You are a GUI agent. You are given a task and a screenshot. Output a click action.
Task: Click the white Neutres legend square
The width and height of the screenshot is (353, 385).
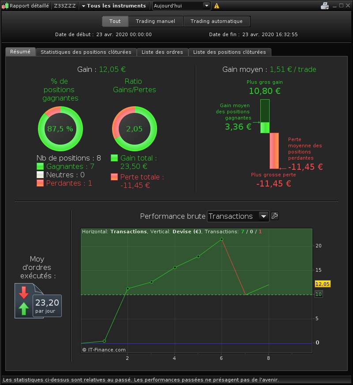(40, 175)
